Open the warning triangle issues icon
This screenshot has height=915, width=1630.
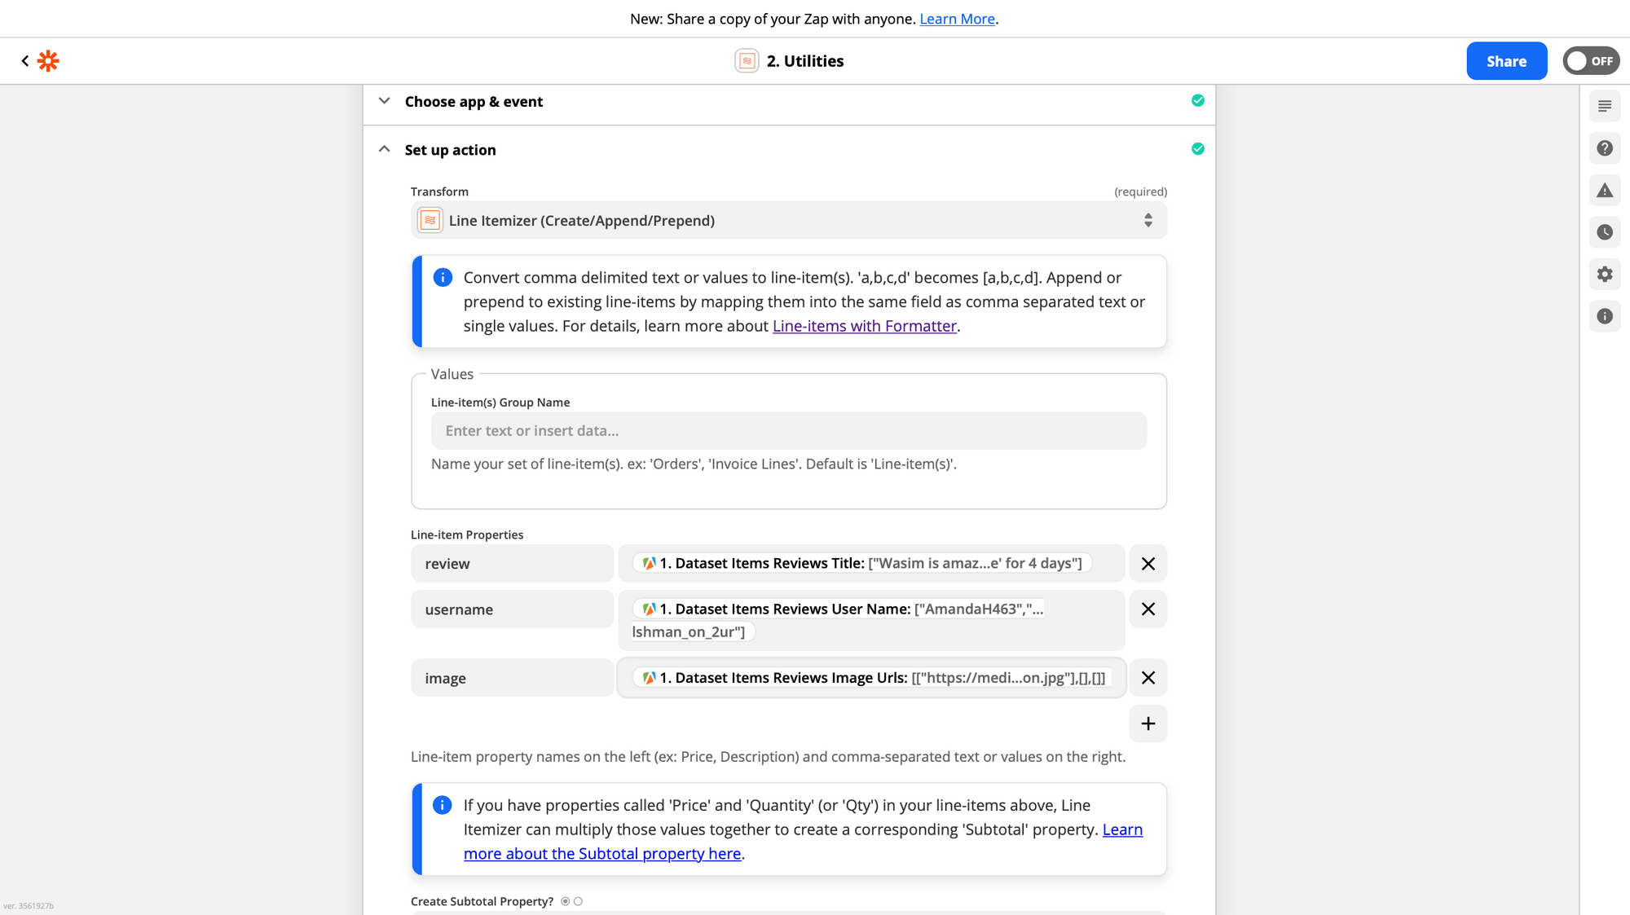(x=1604, y=191)
